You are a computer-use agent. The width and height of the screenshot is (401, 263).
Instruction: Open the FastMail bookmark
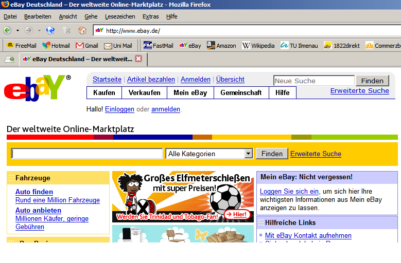pyautogui.click(x=158, y=46)
